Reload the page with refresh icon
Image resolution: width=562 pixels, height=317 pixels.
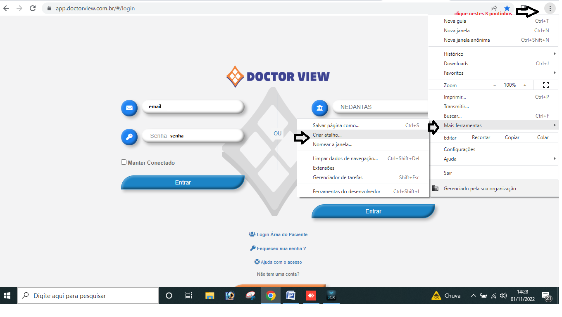click(x=33, y=8)
